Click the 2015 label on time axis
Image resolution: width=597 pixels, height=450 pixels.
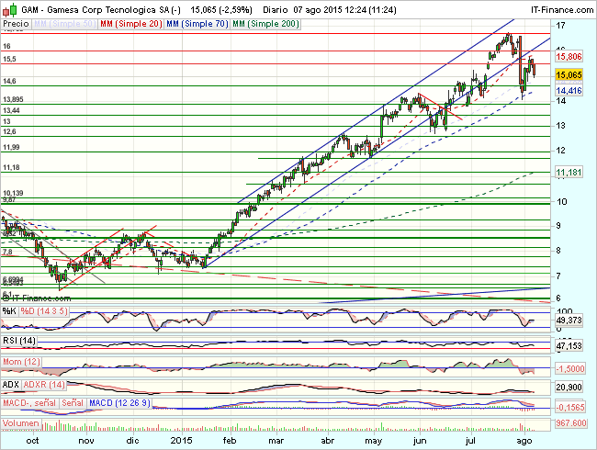(x=182, y=441)
